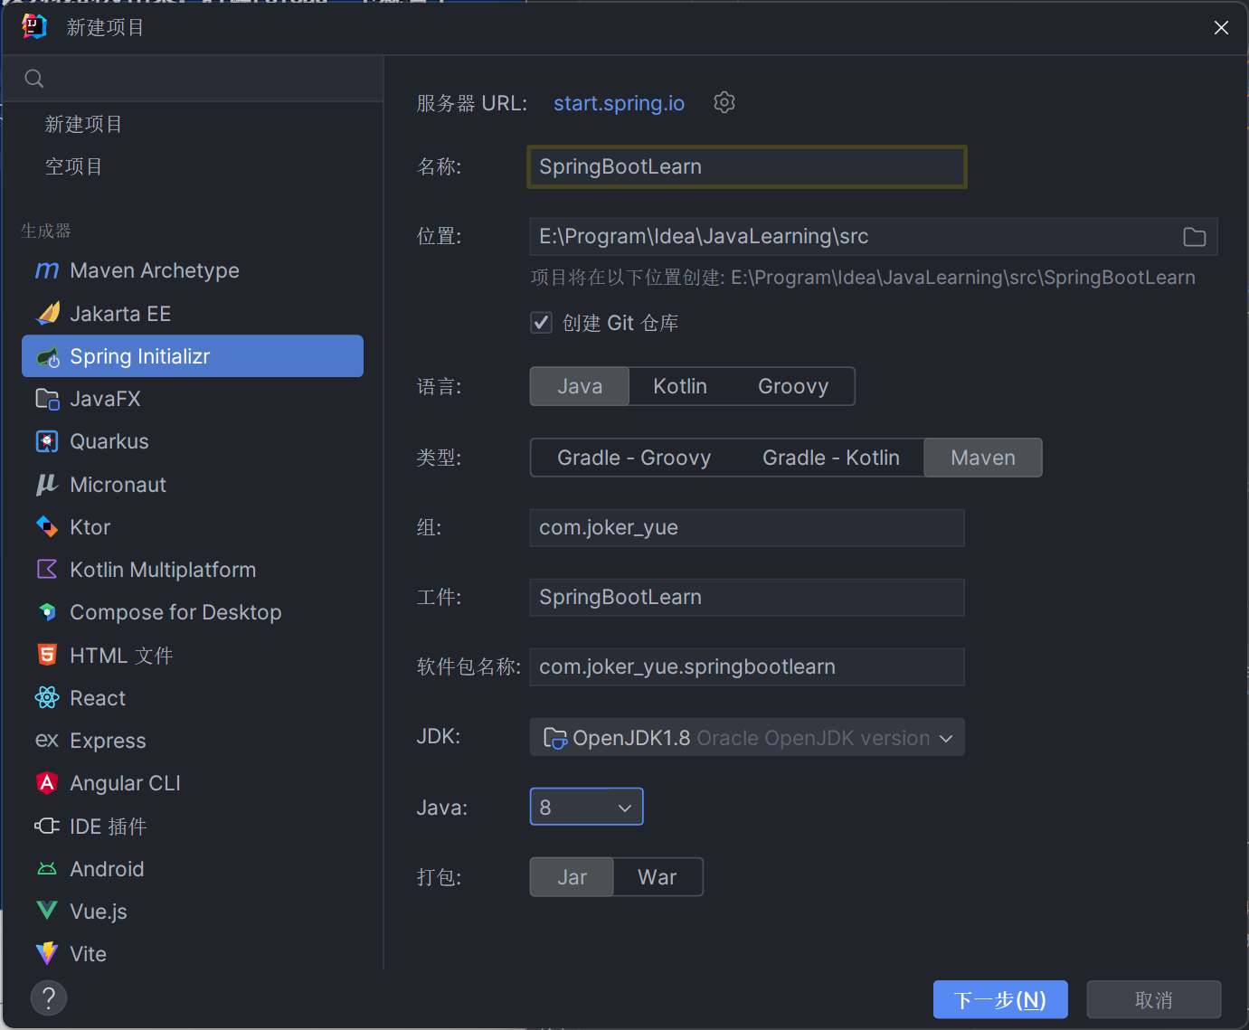Screen dimensions: 1249x1030
Task: Select 空项目 in the left list
Action: coord(73,166)
